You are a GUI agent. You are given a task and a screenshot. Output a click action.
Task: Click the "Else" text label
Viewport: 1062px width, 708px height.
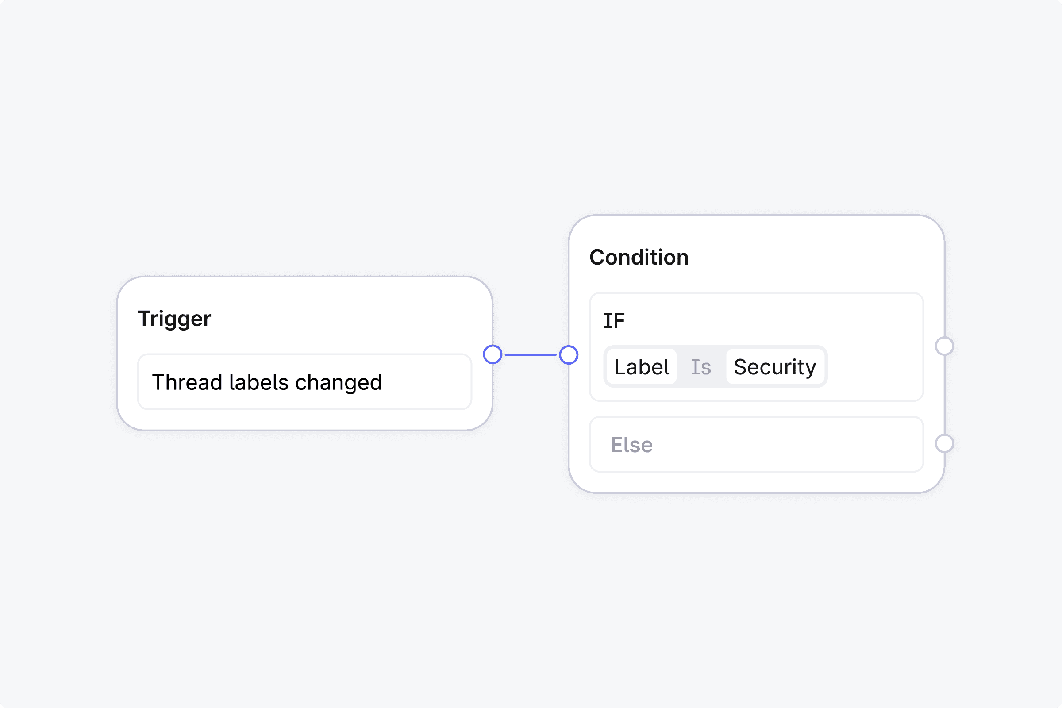click(x=631, y=445)
